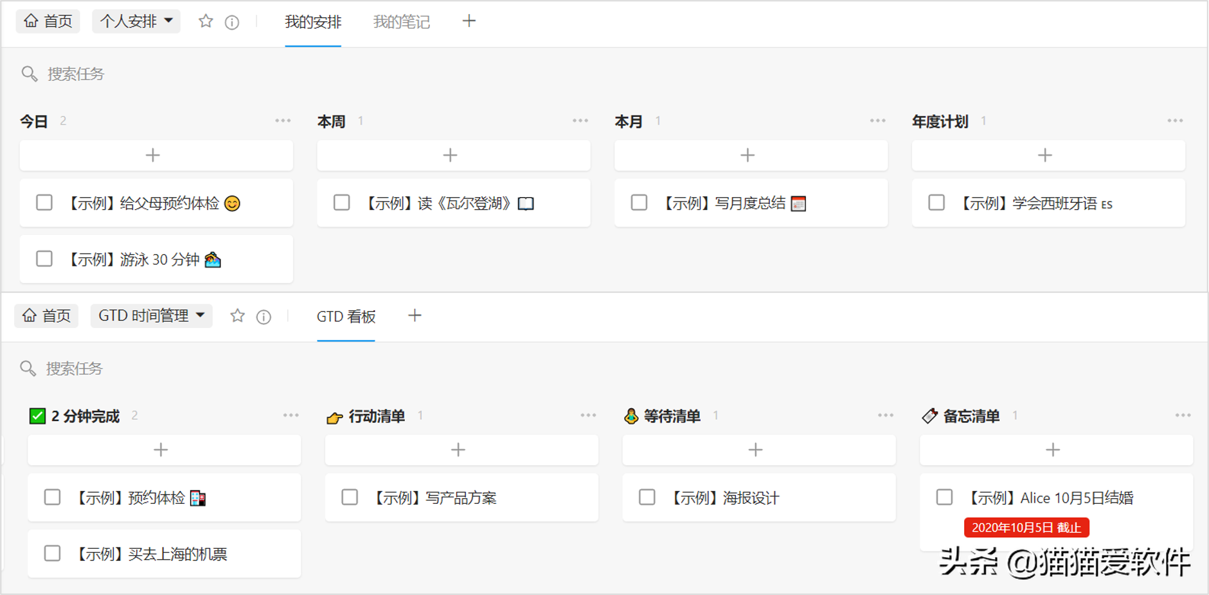
Task: Open more options on 备忘清单 column
Action: coord(1183,415)
